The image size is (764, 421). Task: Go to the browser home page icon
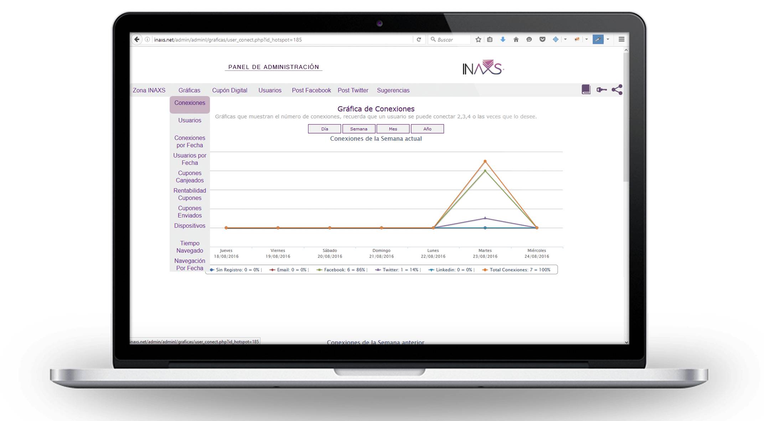(516, 40)
